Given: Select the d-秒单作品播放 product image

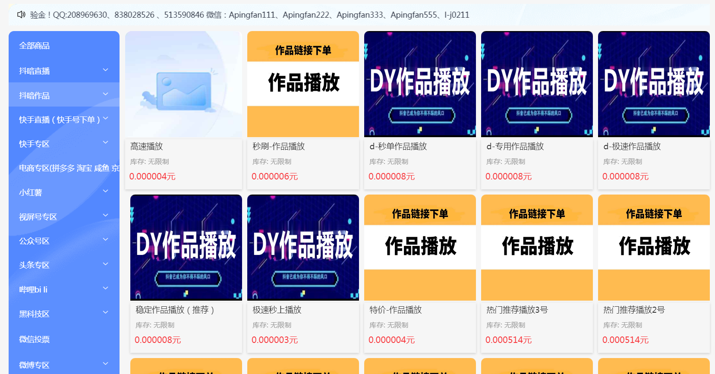Looking at the screenshot, I should (420, 84).
